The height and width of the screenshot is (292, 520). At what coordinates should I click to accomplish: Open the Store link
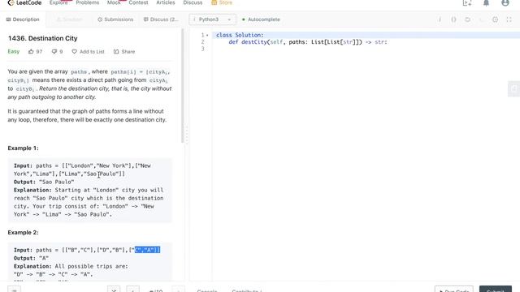[x=222, y=2]
